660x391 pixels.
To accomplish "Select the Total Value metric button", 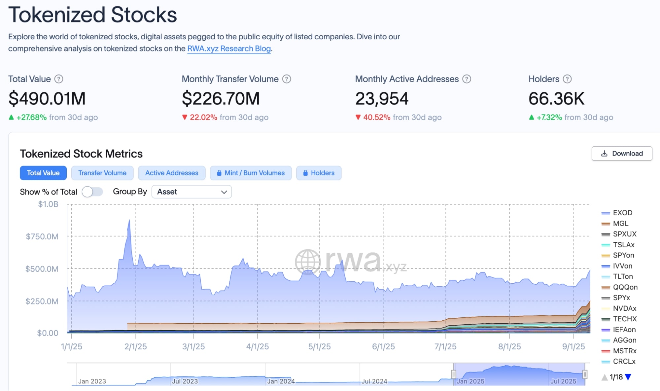I will (43, 173).
